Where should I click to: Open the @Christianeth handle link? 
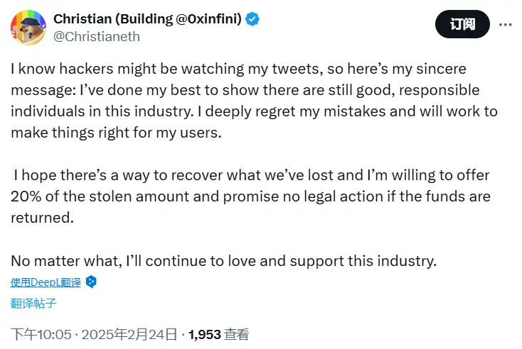click(x=96, y=36)
